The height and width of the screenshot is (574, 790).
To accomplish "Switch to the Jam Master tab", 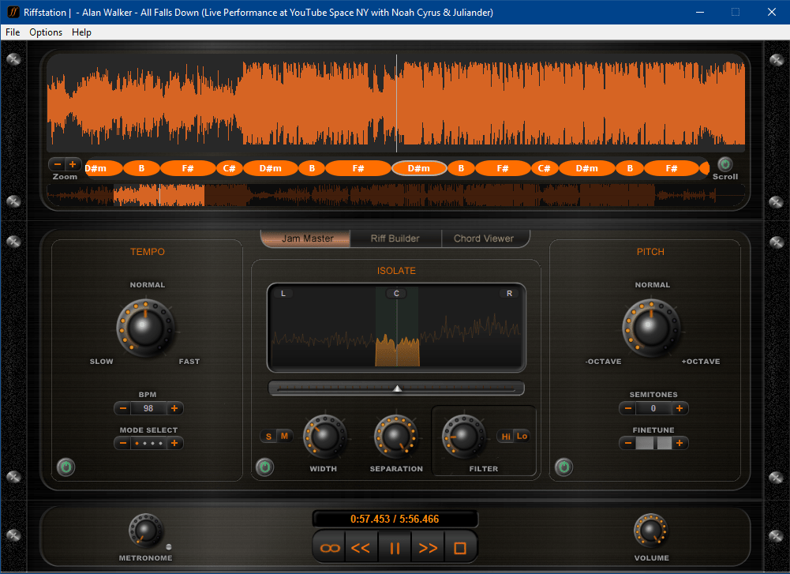I will click(x=307, y=238).
